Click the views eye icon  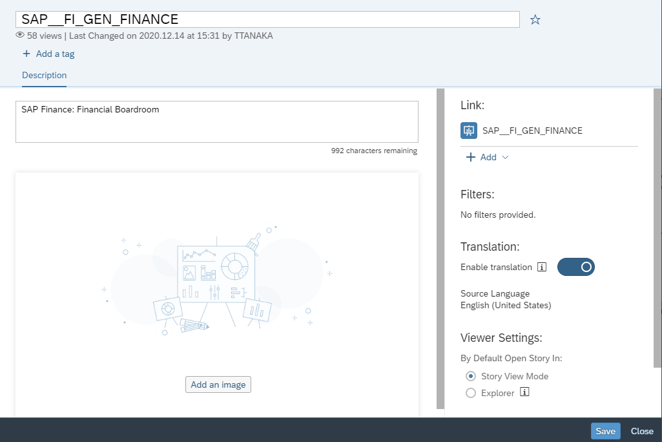[x=20, y=36]
